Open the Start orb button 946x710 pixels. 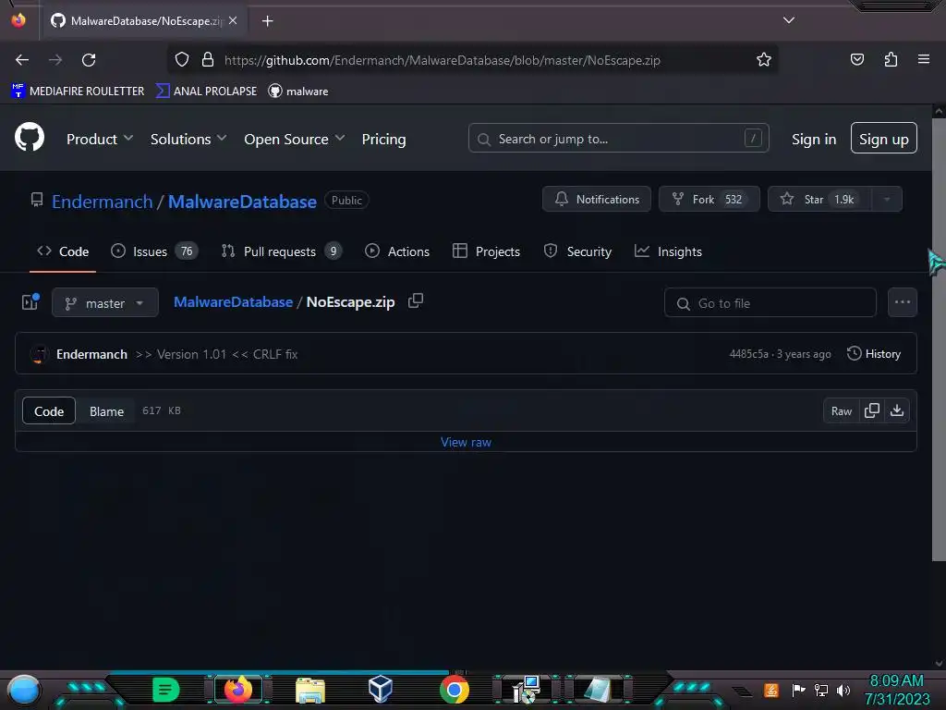[23, 690]
